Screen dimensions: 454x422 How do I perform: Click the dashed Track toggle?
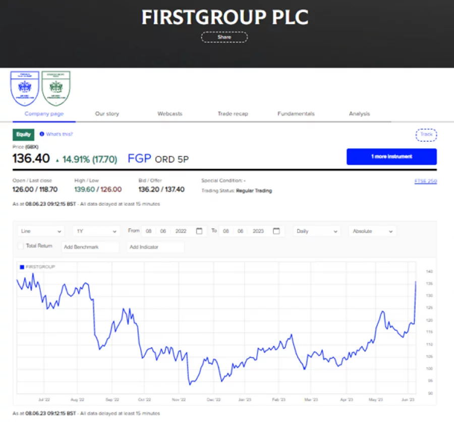426,135
